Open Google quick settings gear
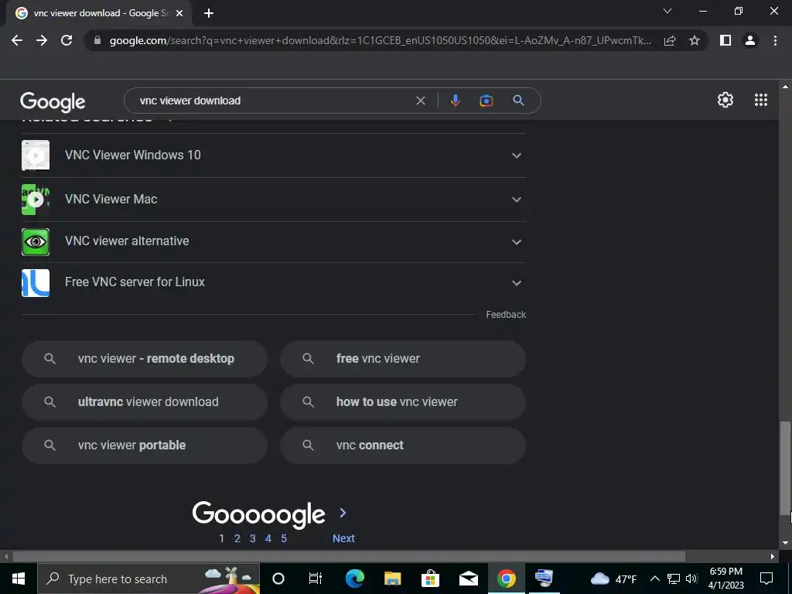Image resolution: width=792 pixels, height=594 pixels. [725, 100]
